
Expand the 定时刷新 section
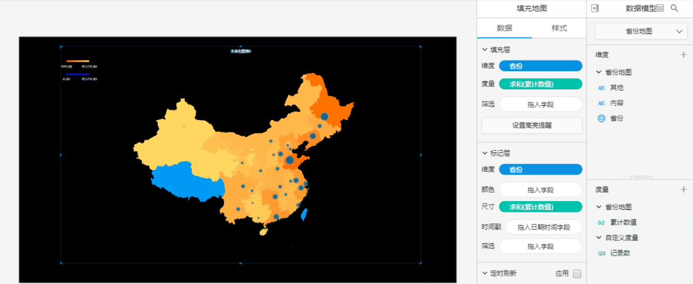click(x=485, y=273)
